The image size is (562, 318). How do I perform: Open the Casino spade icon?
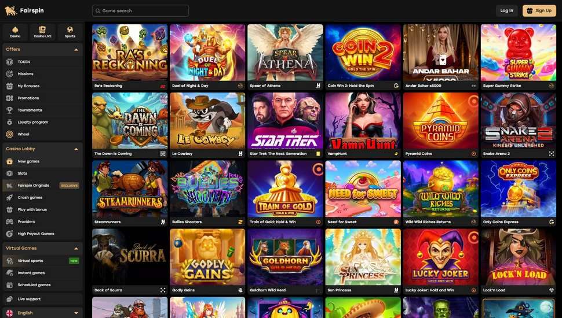[x=15, y=29]
